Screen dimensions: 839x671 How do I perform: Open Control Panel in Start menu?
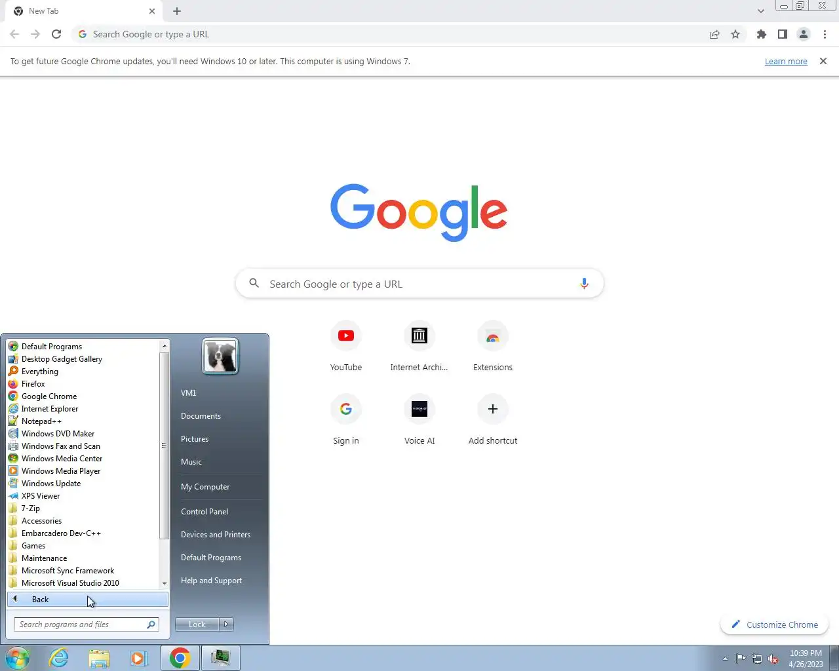[x=205, y=512]
